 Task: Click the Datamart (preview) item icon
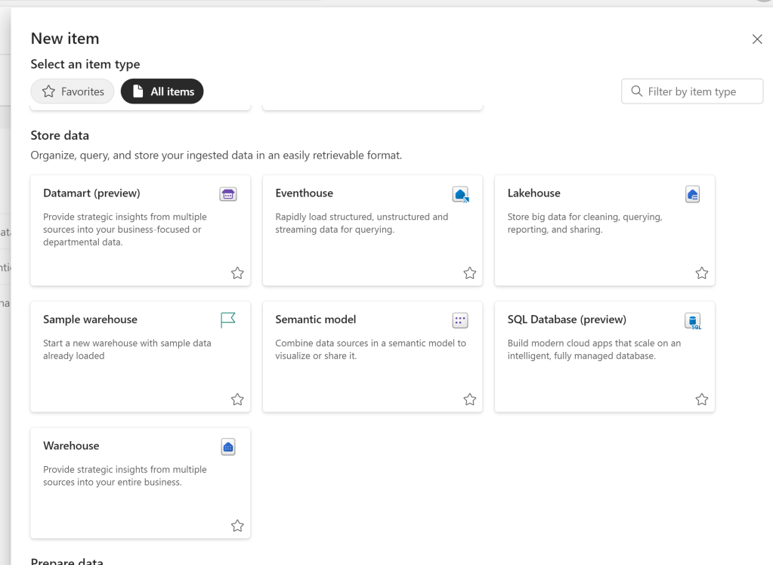(x=227, y=194)
